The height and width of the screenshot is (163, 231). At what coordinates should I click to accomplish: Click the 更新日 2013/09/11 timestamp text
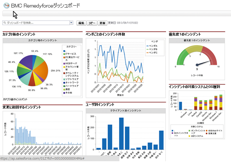click(x=123, y=23)
